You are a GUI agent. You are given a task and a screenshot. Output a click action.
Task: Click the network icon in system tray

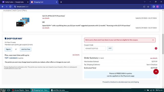point(151,90)
